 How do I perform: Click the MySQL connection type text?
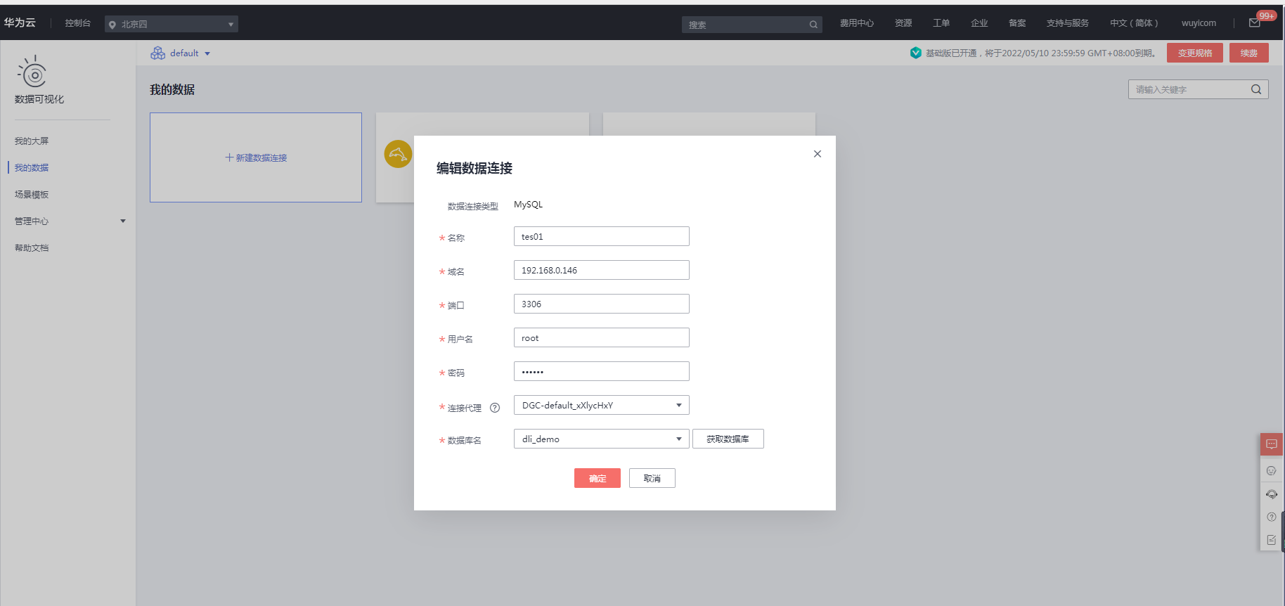click(529, 205)
